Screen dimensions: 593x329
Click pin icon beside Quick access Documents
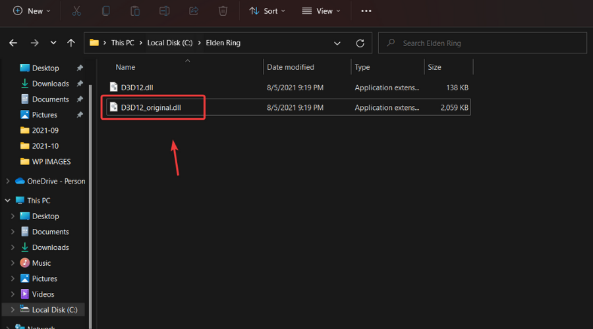pyautogui.click(x=80, y=99)
